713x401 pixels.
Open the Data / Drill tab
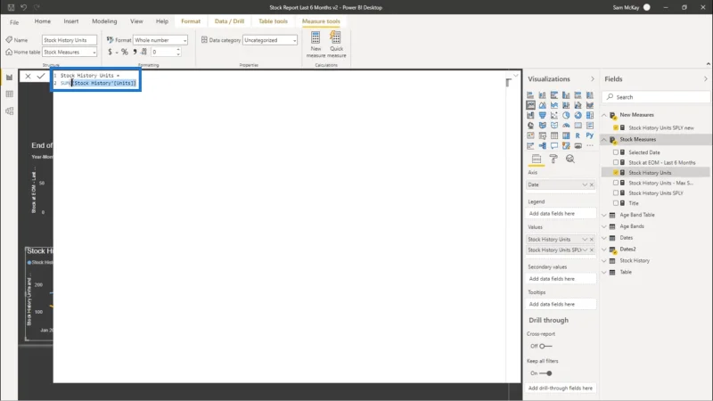(229, 21)
